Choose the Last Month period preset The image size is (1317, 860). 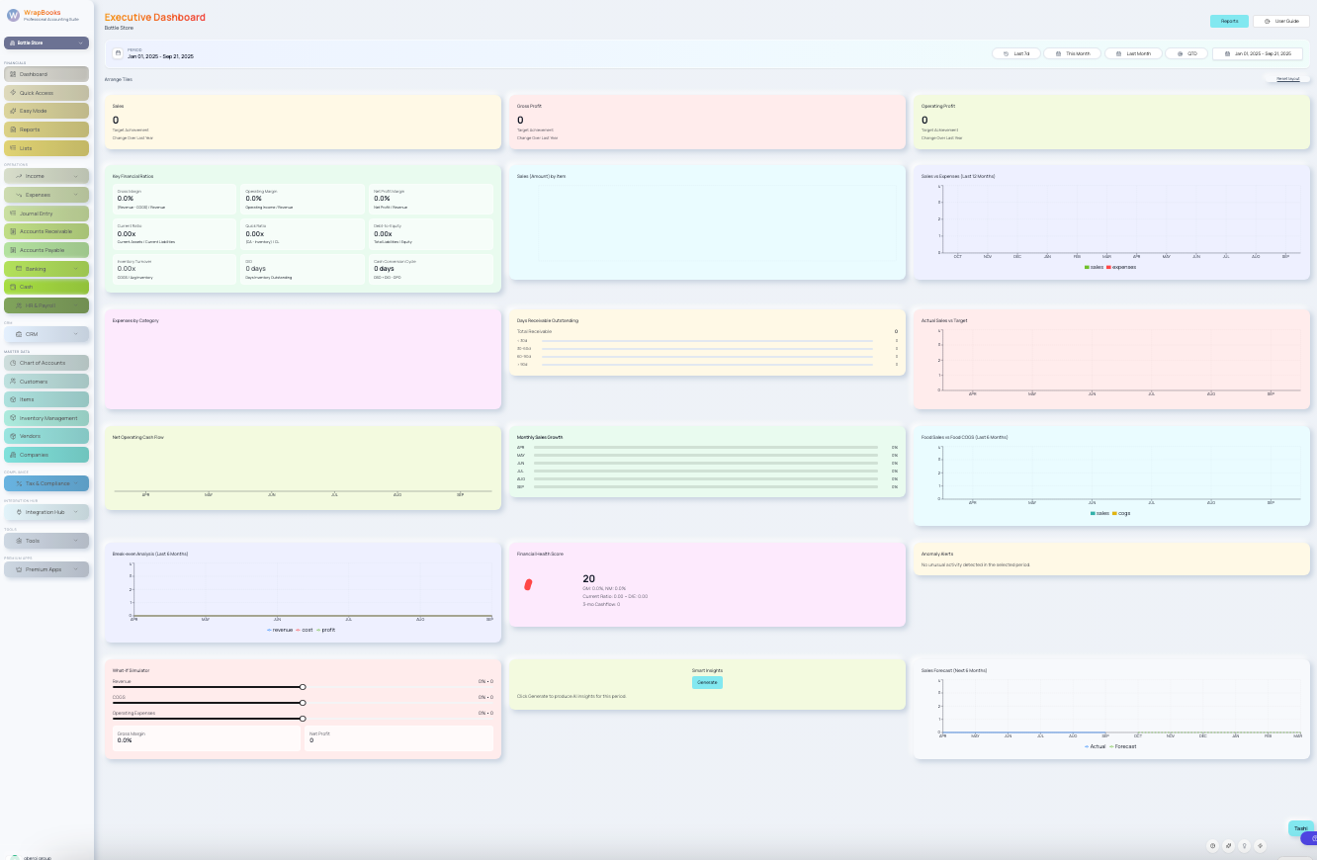pos(1133,53)
